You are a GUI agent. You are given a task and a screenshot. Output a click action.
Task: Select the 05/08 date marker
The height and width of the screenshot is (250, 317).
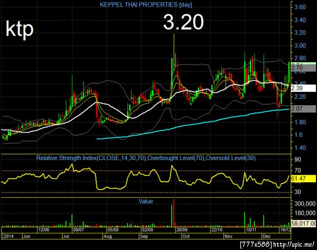(113, 230)
